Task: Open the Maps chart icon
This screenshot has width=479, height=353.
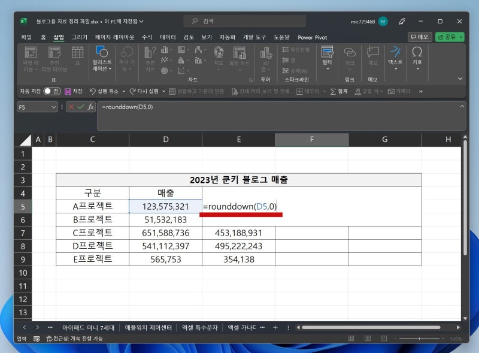Action: [x=219, y=58]
